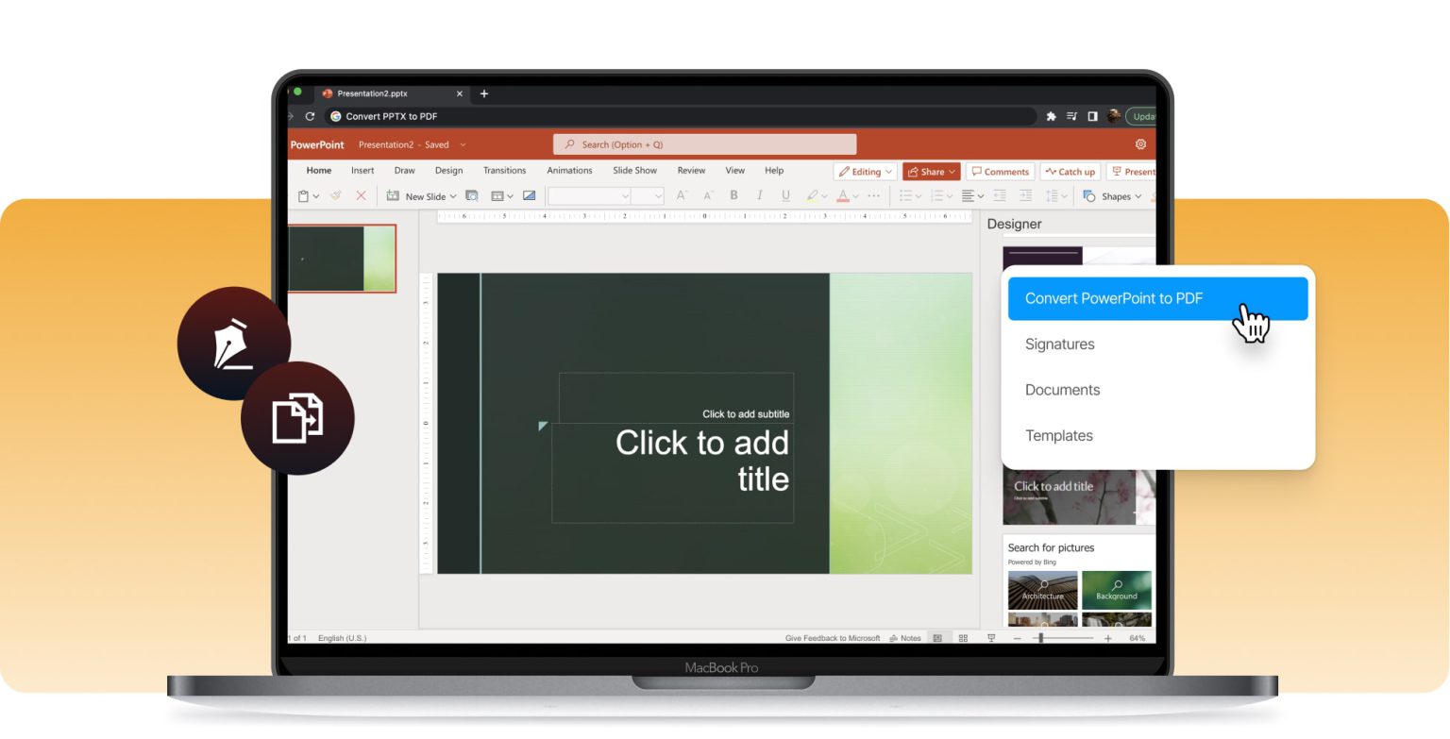Click the Decrease Indent icon
1450x739 pixels.
pos(999,195)
